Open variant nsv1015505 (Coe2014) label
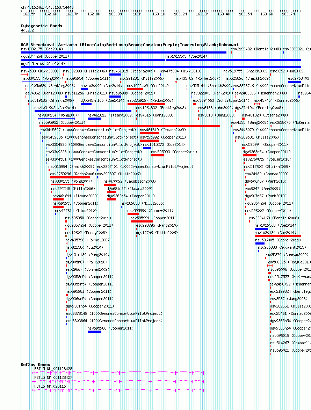This screenshot has width=311, height=410. [187, 56]
